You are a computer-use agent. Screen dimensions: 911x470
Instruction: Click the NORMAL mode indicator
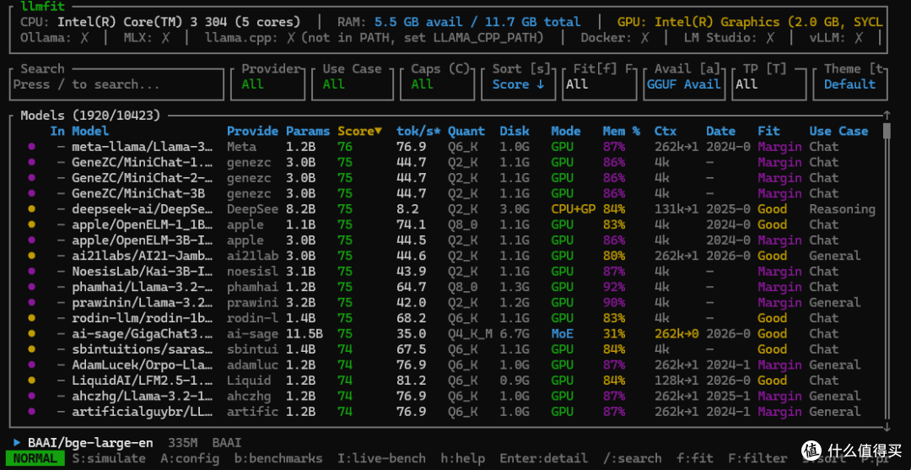coord(35,458)
